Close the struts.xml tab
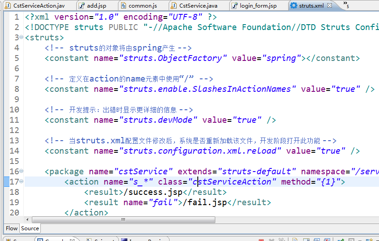This screenshot has width=379, height=241. point(330,5)
